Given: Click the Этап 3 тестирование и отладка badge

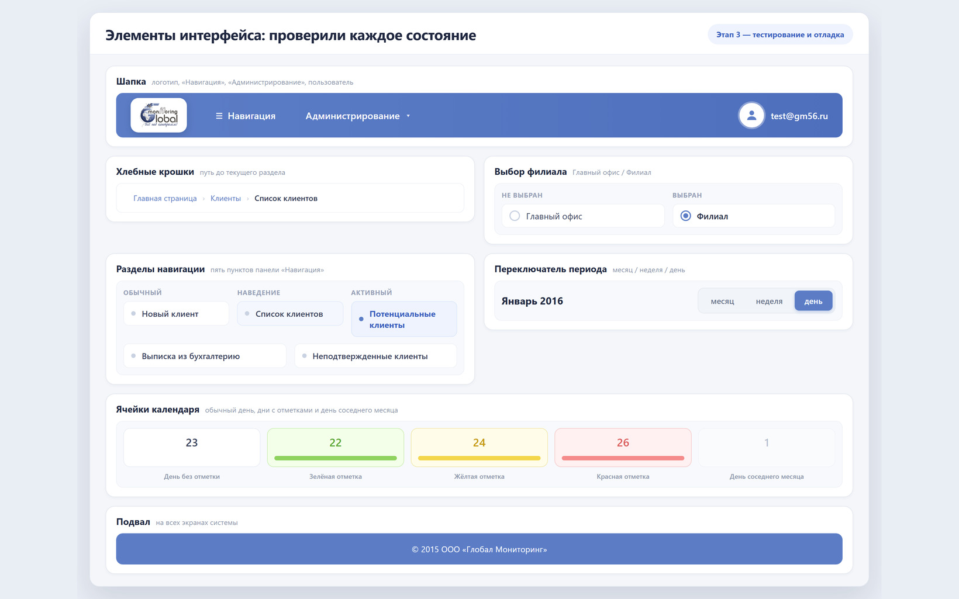Looking at the screenshot, I should tap(780, 34).
